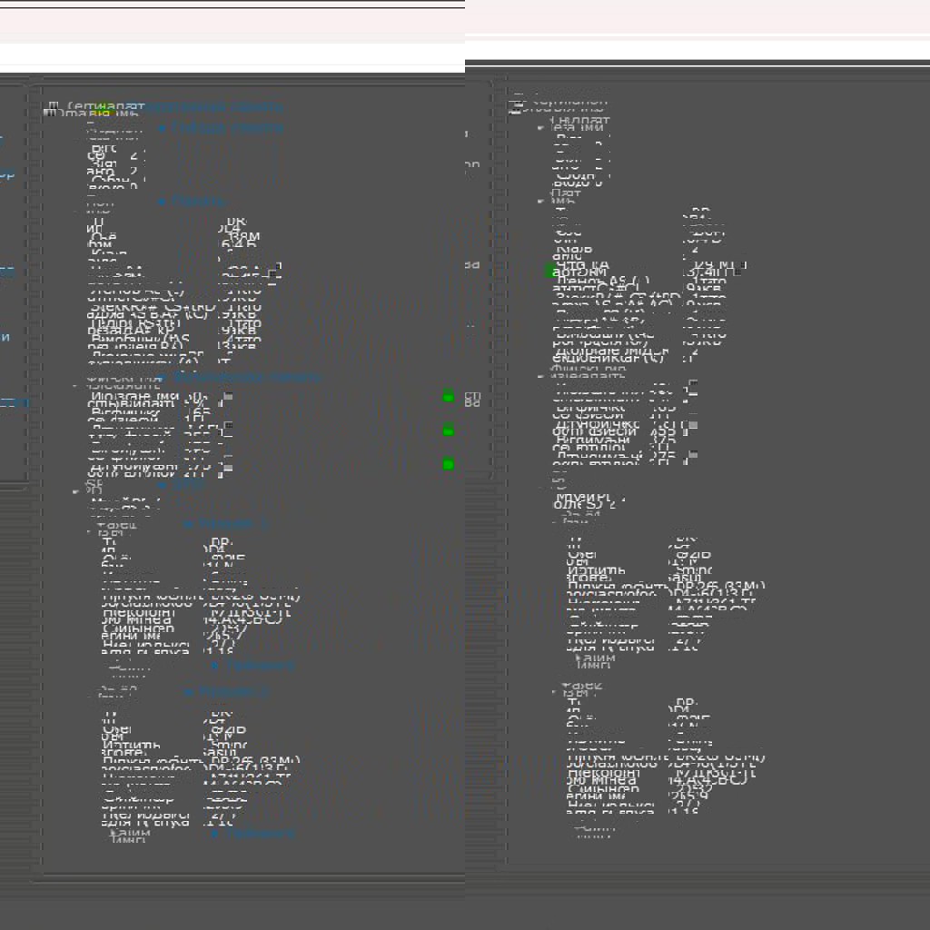This screenshot has height=930, width=930.
Task: Collapse the physical memory node in right panel
Action: click(539, 375)
